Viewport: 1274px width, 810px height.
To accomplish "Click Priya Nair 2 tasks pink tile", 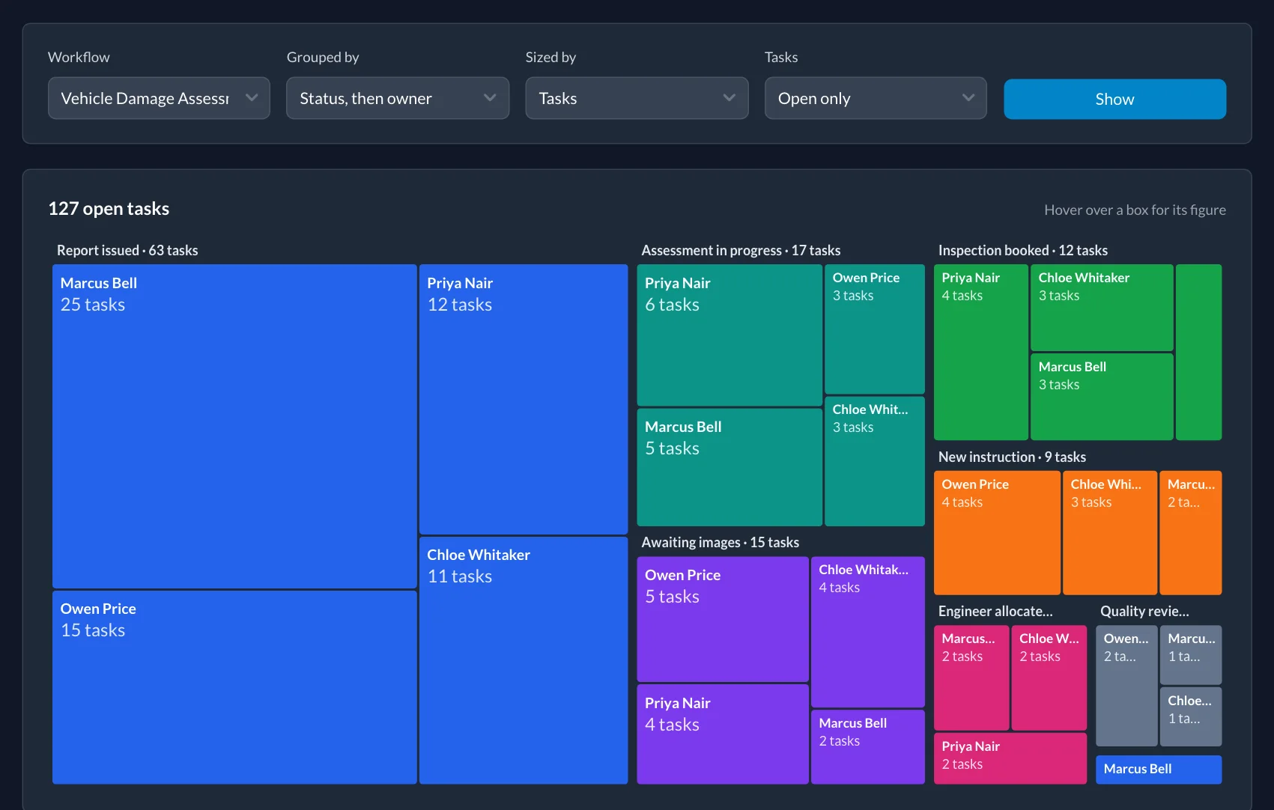I will [x=1010, y=758].
